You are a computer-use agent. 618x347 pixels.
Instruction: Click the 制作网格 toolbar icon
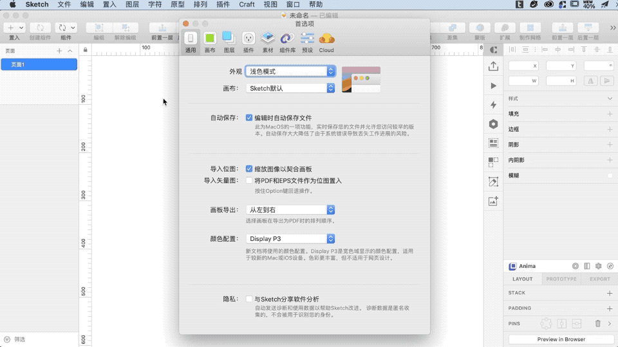[530, 28]
